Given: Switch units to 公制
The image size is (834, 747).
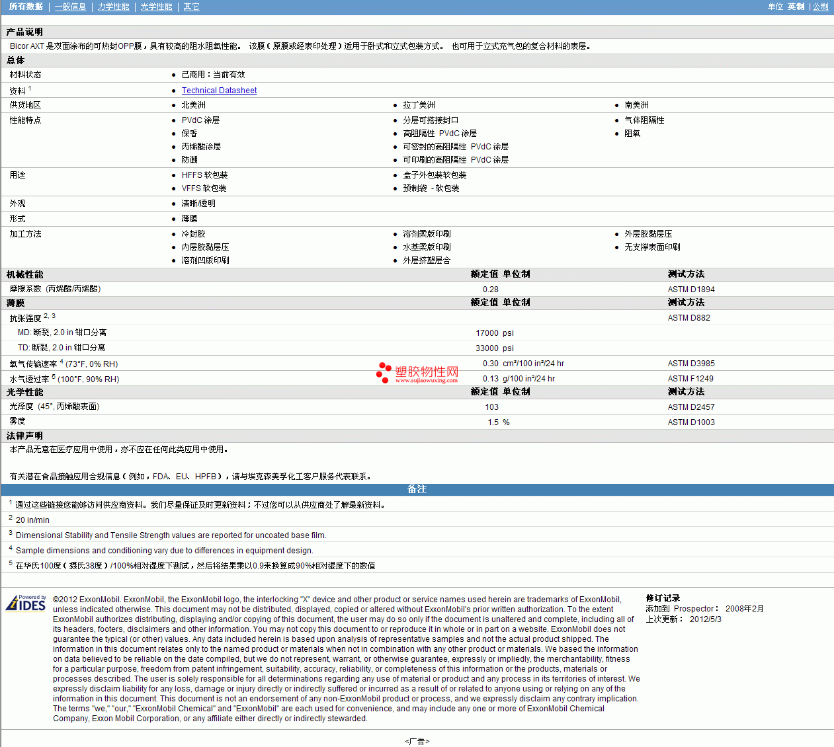Looking at the screenshot, I should (821, 7).
